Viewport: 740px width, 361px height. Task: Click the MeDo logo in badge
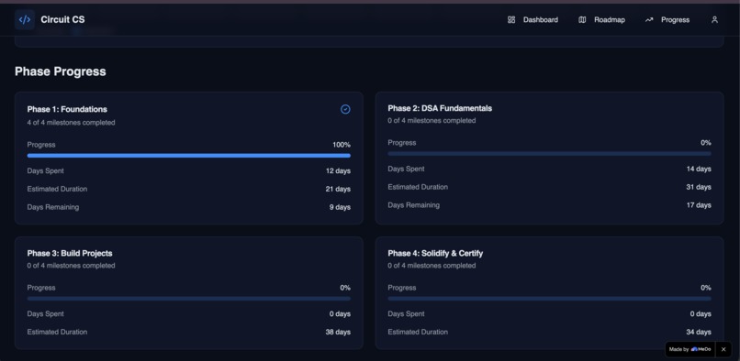click(701, 349)
